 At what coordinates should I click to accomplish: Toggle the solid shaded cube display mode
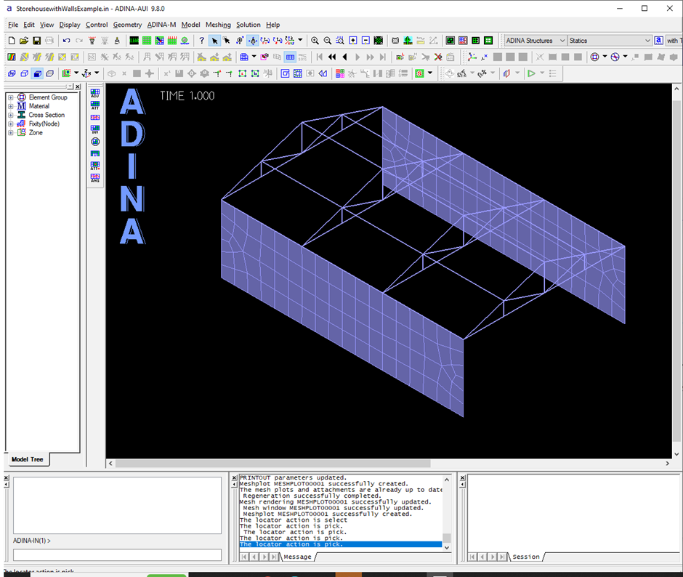tap(38, 73)
